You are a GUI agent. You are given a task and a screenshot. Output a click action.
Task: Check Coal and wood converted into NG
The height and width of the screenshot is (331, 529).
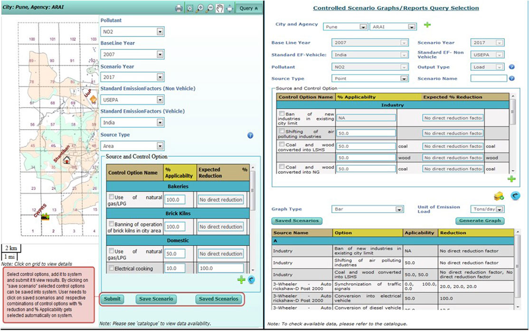point(282,166)
